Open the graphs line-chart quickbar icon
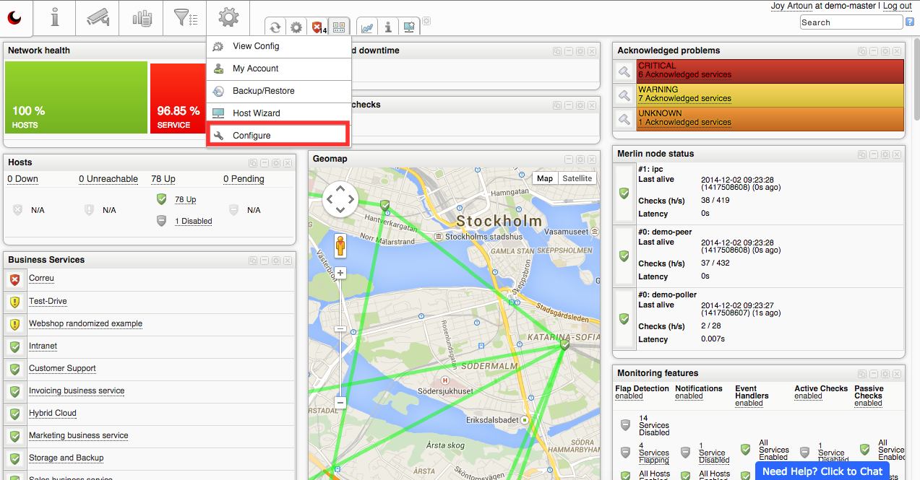Viewport: 920px width, 480px height. 367,27
